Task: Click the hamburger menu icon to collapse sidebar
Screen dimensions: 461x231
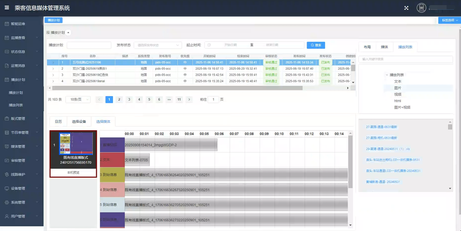Action: (x=7, y=8)
